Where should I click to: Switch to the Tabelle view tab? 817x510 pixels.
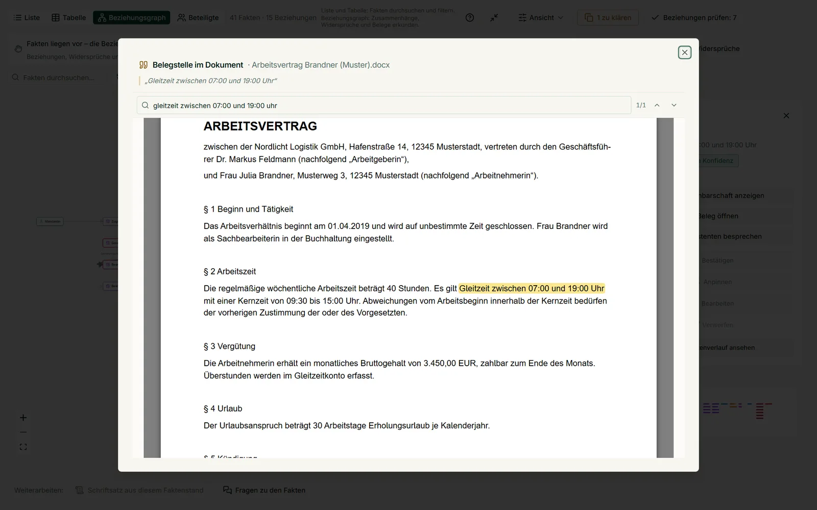(69, 17)
